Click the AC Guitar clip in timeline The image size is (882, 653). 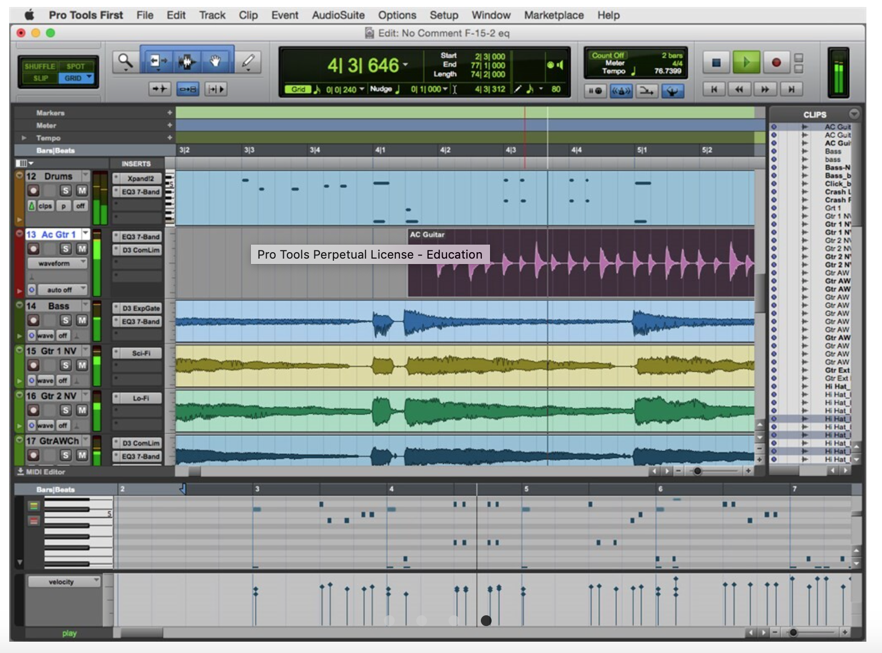click(580, 262)
